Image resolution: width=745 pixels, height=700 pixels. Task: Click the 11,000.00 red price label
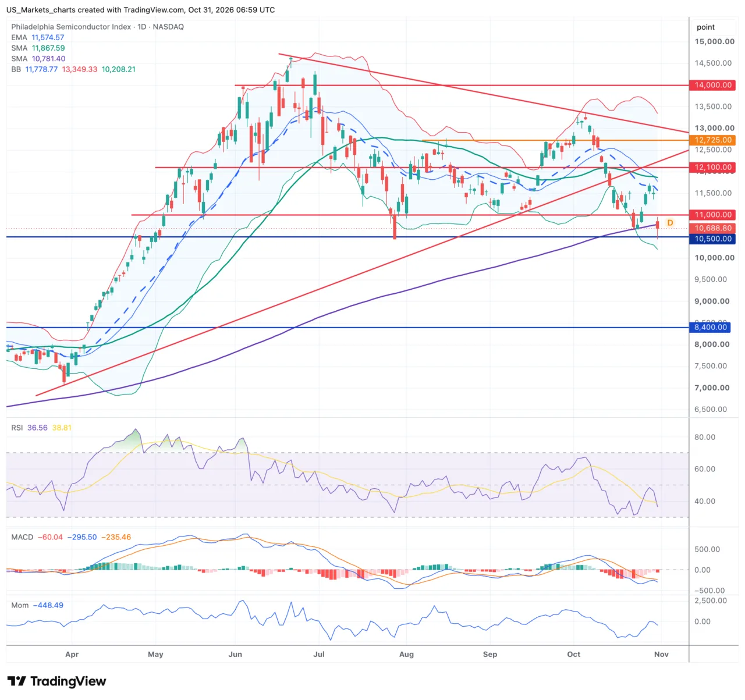coord(713,215)
